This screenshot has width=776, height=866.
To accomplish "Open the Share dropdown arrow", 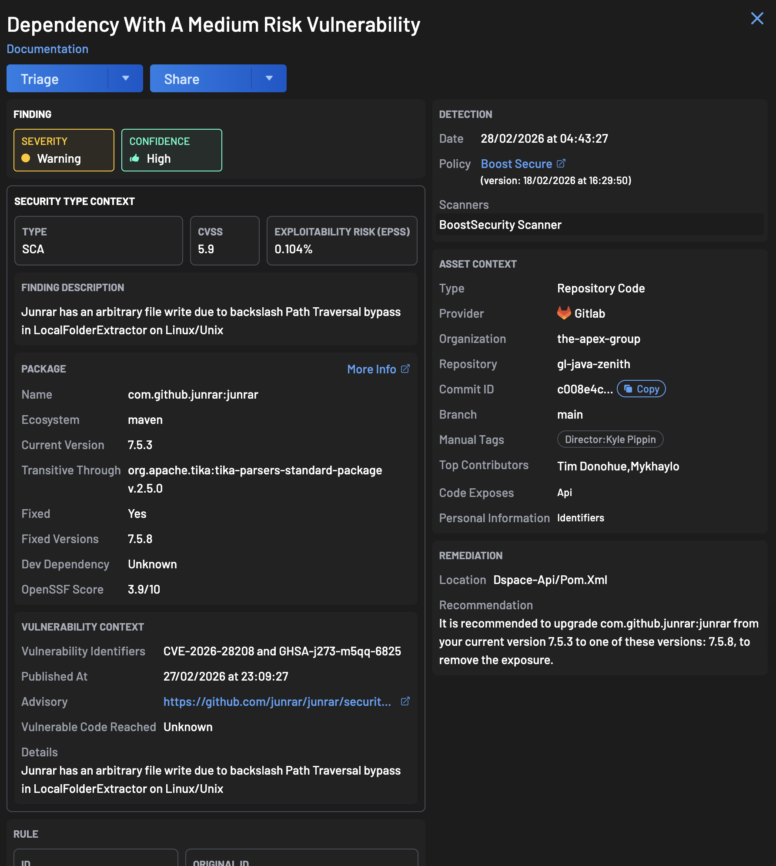I will click(x=269, y=78).
